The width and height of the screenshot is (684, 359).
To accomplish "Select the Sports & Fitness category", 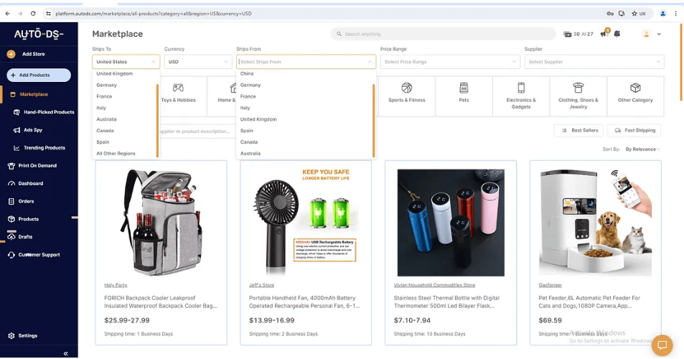I will [x=406, y=96].
